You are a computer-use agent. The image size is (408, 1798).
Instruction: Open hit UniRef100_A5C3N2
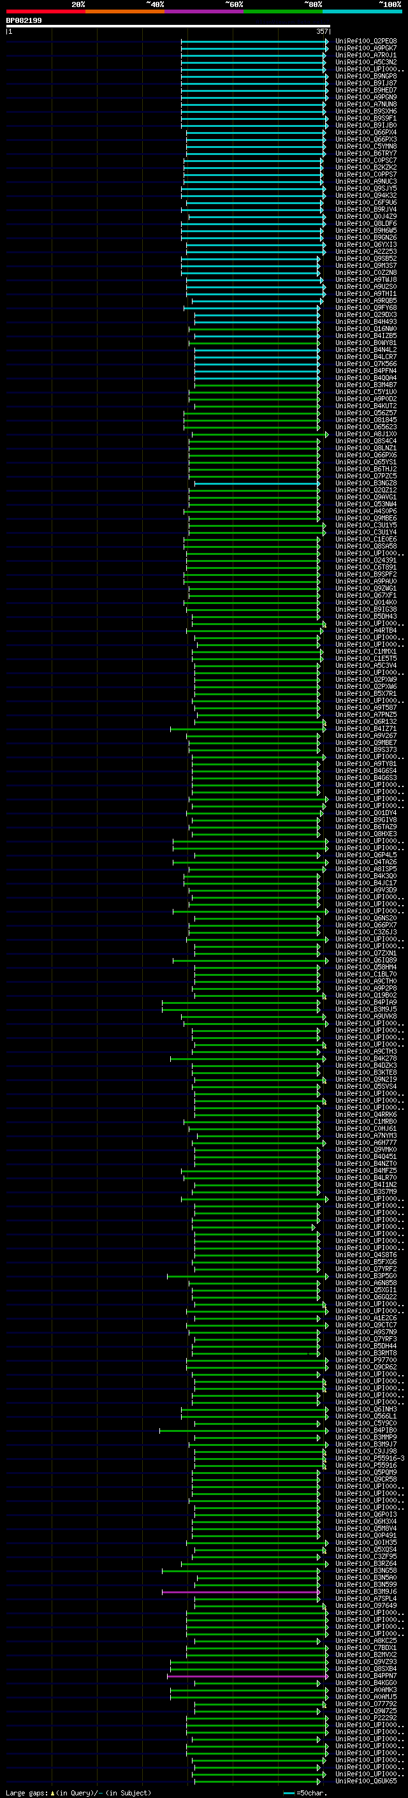pos(365,62)
